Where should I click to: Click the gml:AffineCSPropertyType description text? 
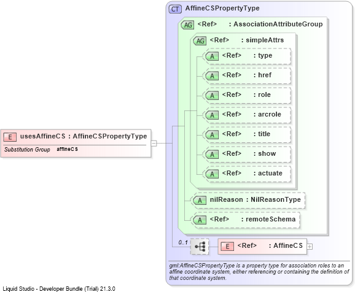pos(259,271)
